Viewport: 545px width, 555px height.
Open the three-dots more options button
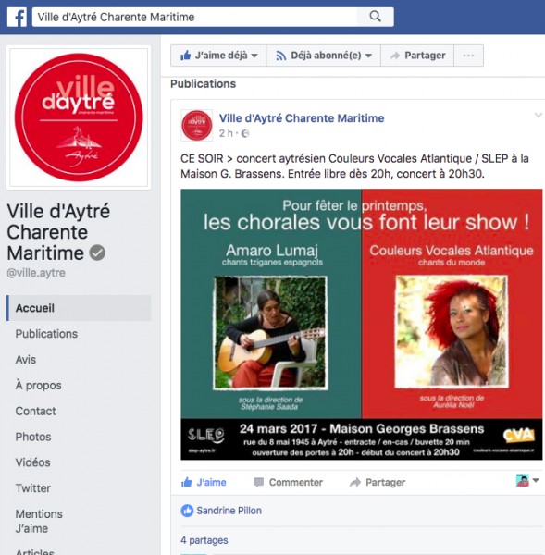[468, 55]
